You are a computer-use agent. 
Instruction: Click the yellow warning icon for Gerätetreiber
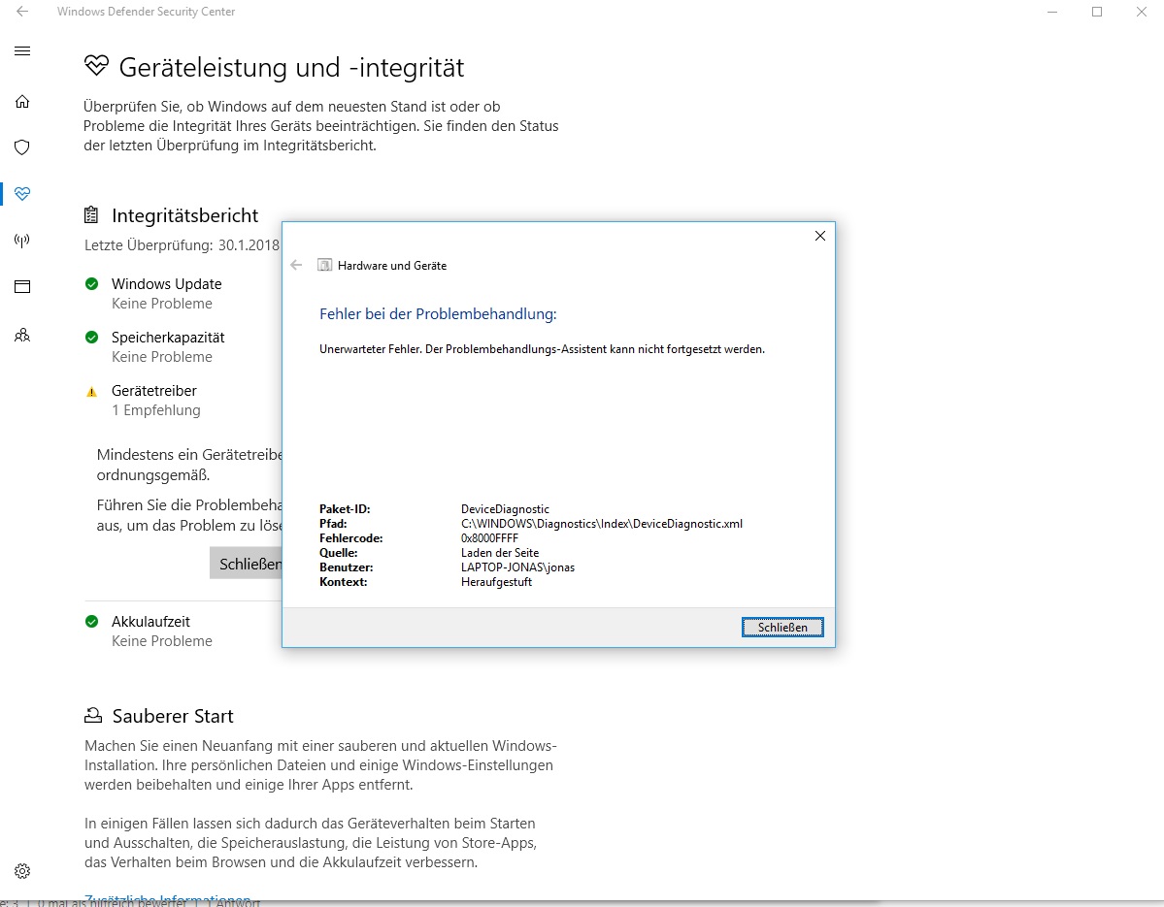(x=92, y=392)
